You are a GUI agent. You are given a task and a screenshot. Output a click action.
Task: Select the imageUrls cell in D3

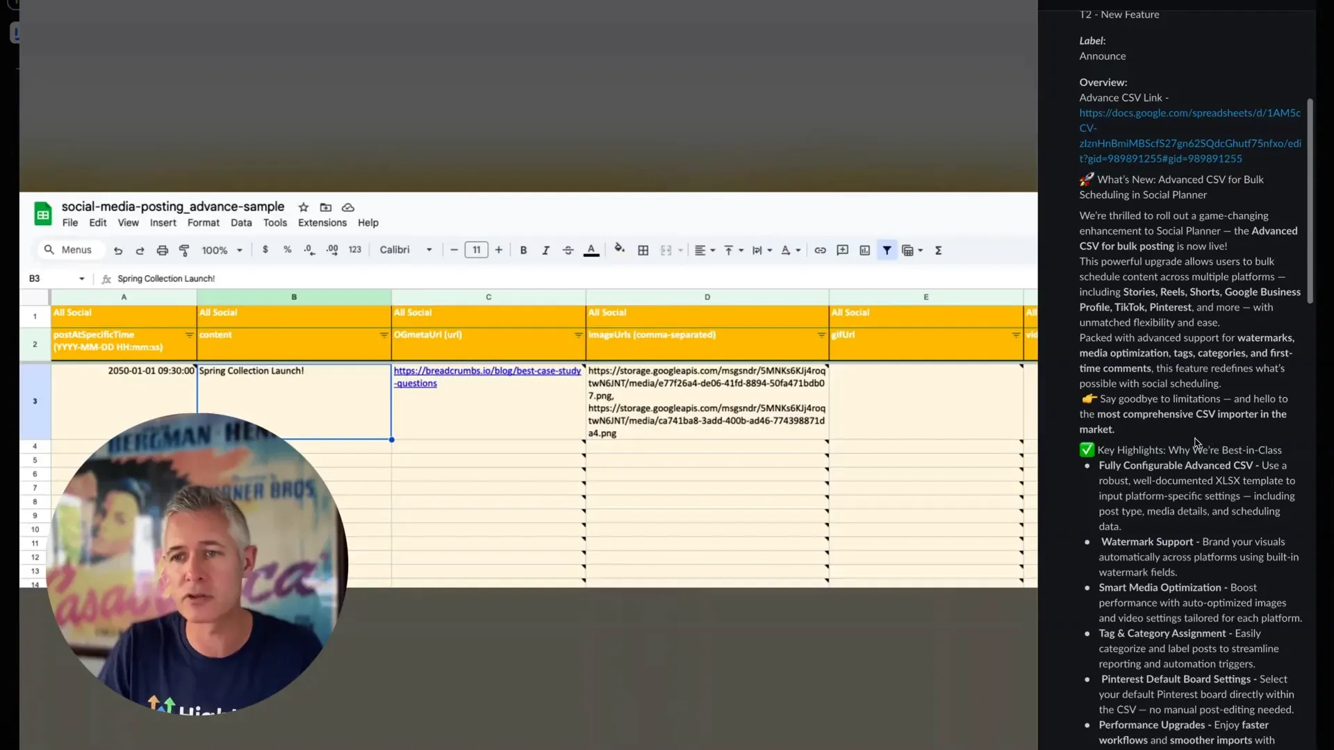coord(707,401)
